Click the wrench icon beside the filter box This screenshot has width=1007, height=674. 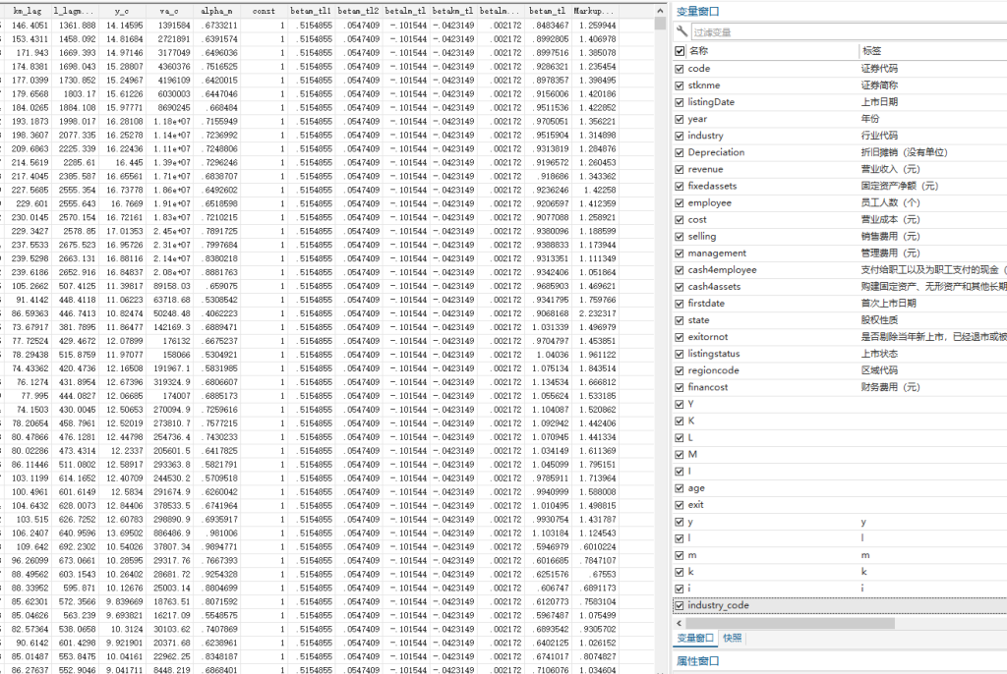coord(681,31)
